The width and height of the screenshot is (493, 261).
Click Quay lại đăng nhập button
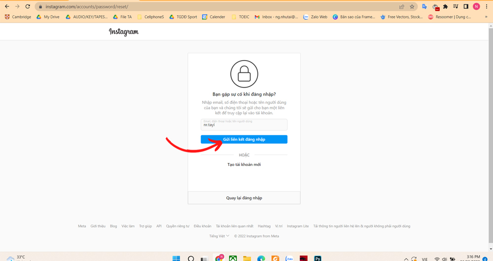coord(244,198)
